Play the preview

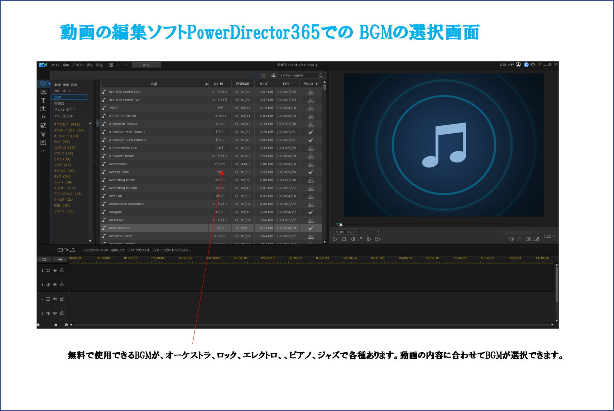[335, 239]
